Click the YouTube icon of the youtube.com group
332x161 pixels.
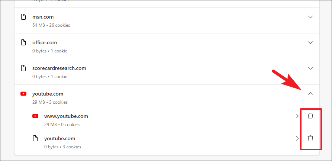(x=23, y=94)
